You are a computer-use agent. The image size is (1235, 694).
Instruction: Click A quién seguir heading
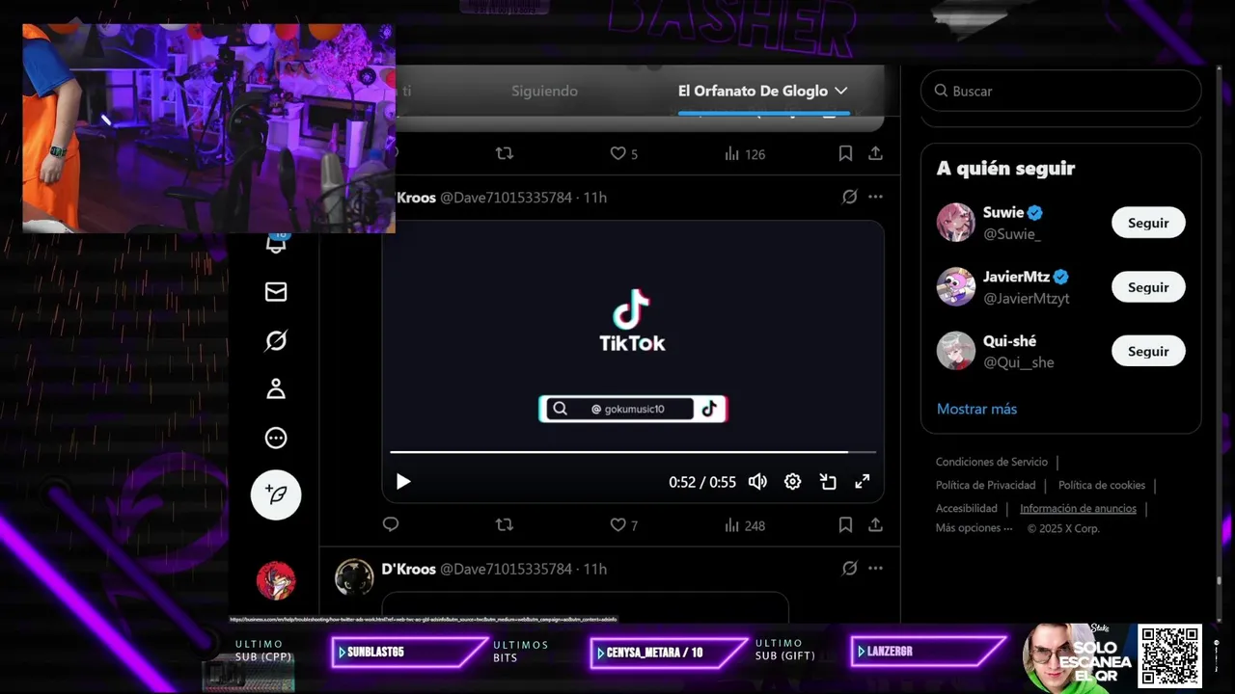point(1005,168)
